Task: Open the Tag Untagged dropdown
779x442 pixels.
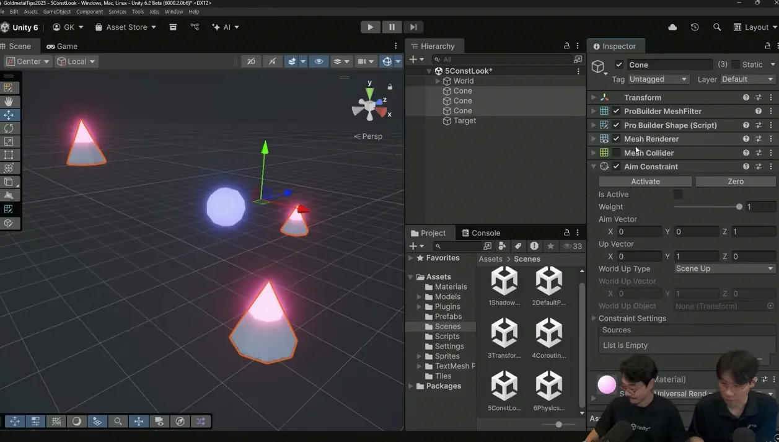Action: point(658,79)
